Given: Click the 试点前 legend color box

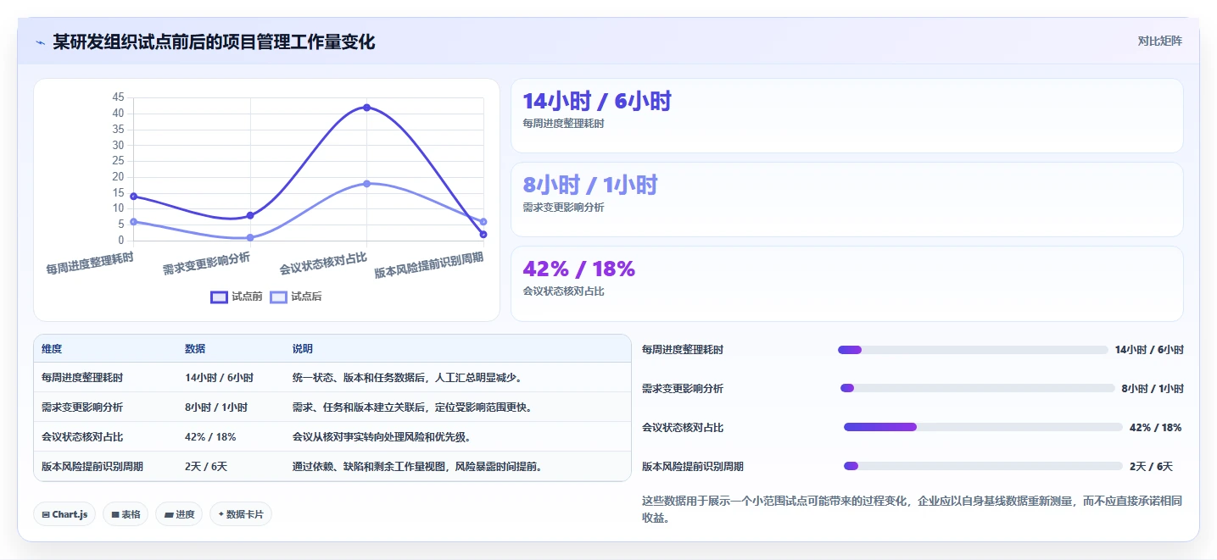Looking at the screenshot, I should click(x=219, y=297).
